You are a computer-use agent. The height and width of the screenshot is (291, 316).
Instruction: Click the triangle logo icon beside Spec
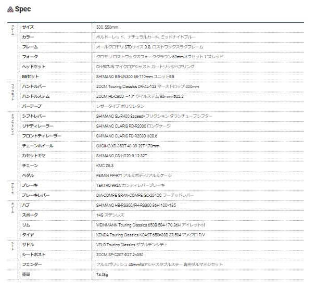(10, 9)
